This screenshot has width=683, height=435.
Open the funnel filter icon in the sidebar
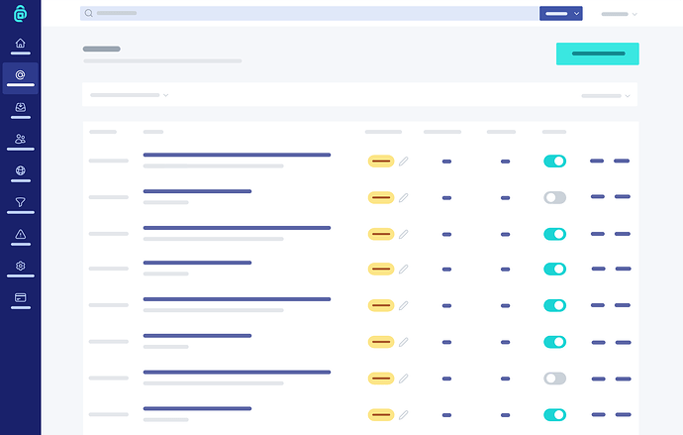[20, 202]
